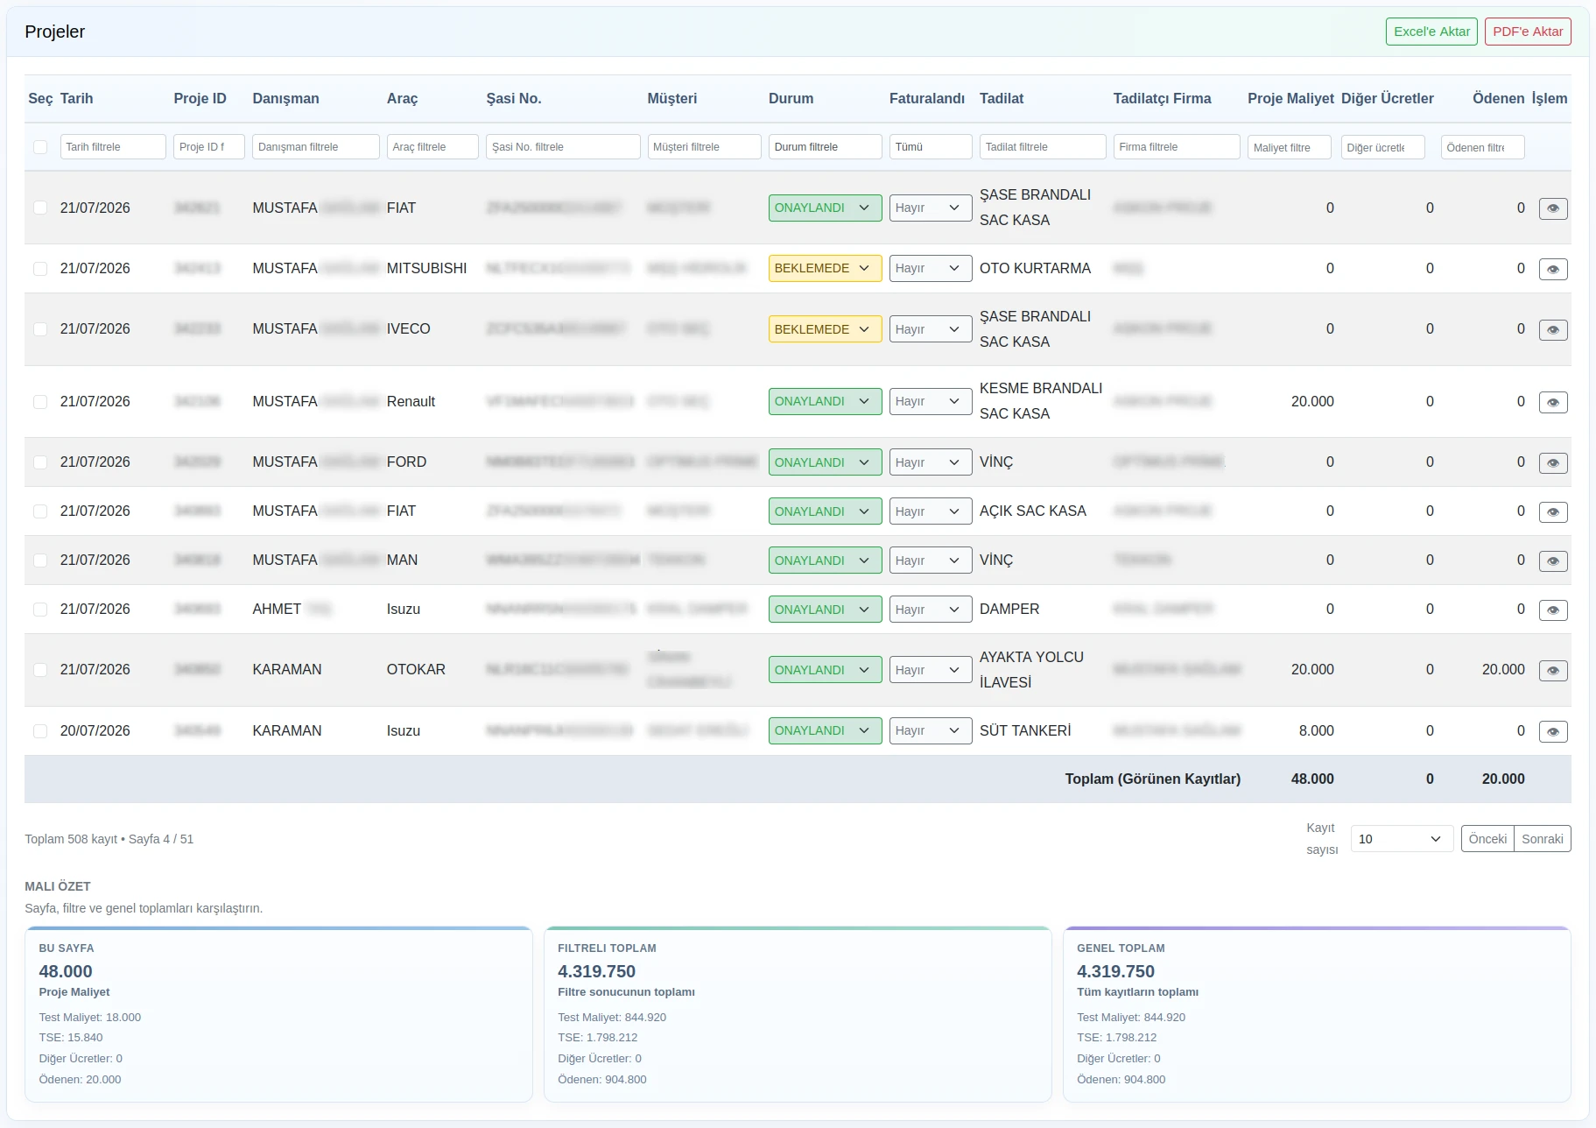Viewport: 1596px width, 1128px height.
Task: View the Renault project via eye icon
Action: [x=1553, y=403]
